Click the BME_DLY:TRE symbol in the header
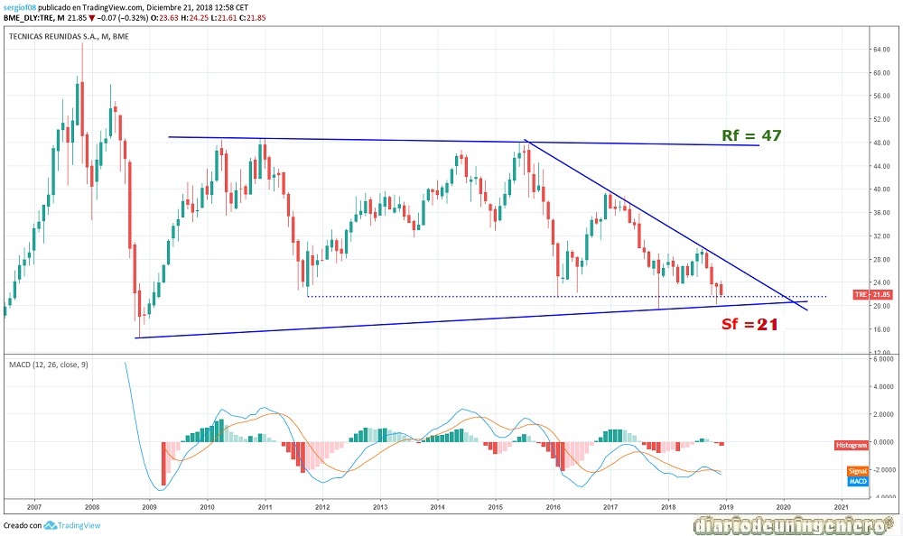This screenshot has width=903, height=536. click(28, 18)
